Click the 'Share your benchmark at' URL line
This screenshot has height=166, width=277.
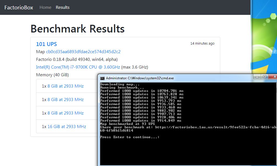click(188, 129)
